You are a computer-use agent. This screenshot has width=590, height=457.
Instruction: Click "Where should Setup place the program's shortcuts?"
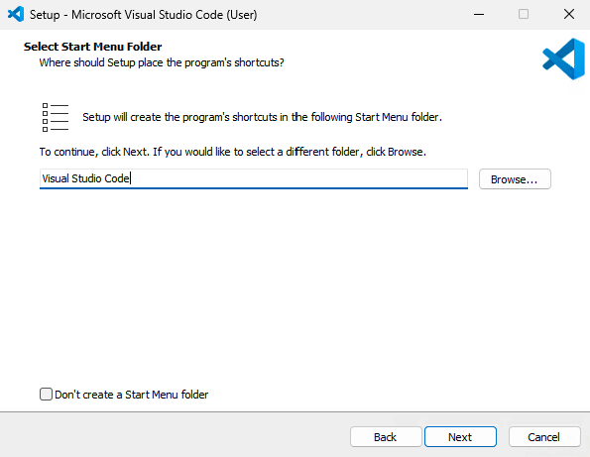[x=162, y=62]
